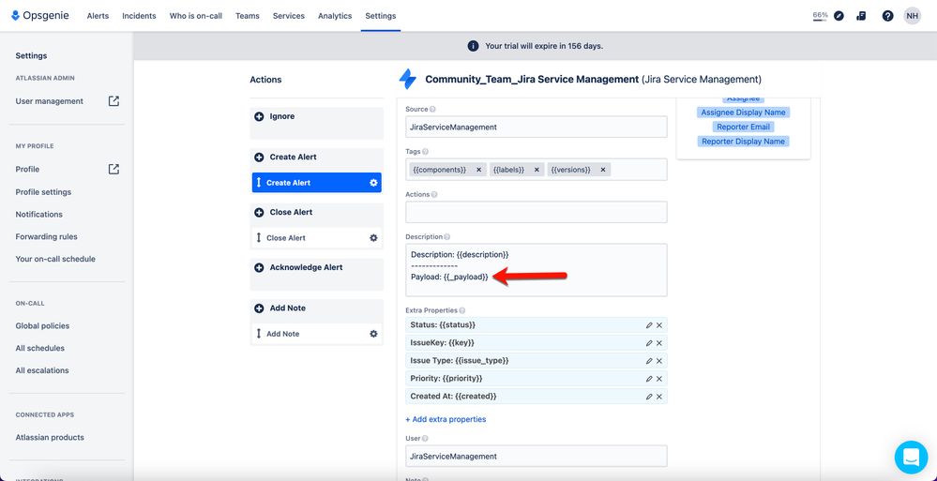This screenshot has width=937, height=481.
Task: Open the Incidents menu
Action: pyautogui.click(x=139, y=16)
